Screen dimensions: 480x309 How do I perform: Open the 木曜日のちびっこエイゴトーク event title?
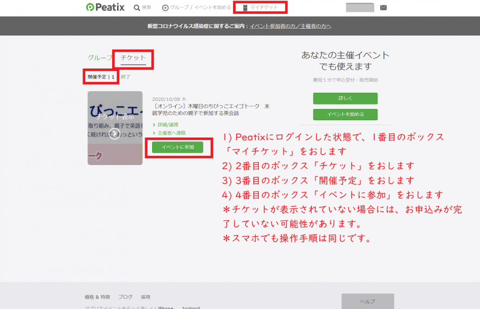coord(211,109)
